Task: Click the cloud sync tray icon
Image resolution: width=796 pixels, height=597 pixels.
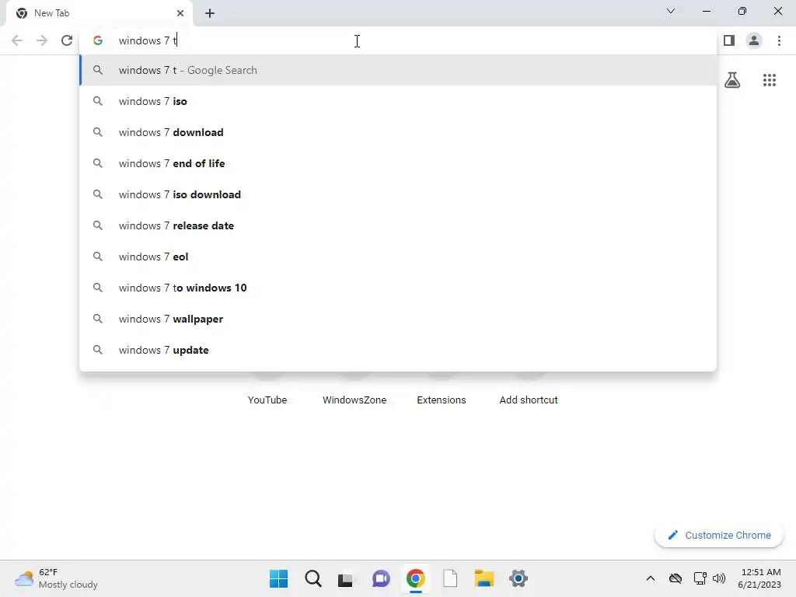Action: [676, 578]
